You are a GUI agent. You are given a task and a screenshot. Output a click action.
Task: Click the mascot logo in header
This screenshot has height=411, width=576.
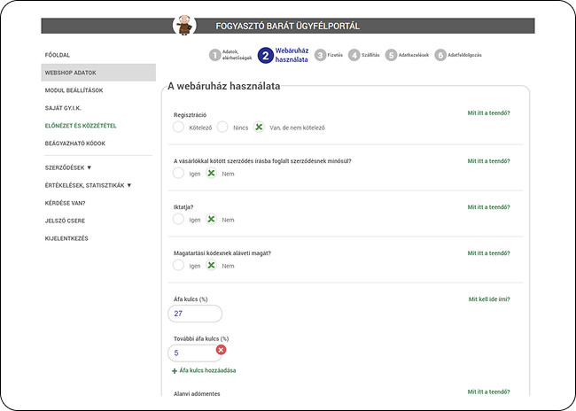(x=184, y=25)
